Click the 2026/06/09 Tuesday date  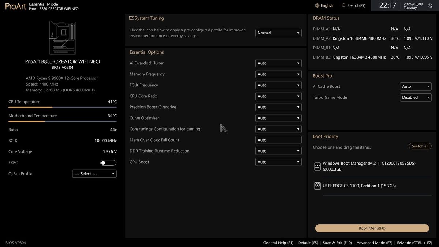[x=413, y=6]
